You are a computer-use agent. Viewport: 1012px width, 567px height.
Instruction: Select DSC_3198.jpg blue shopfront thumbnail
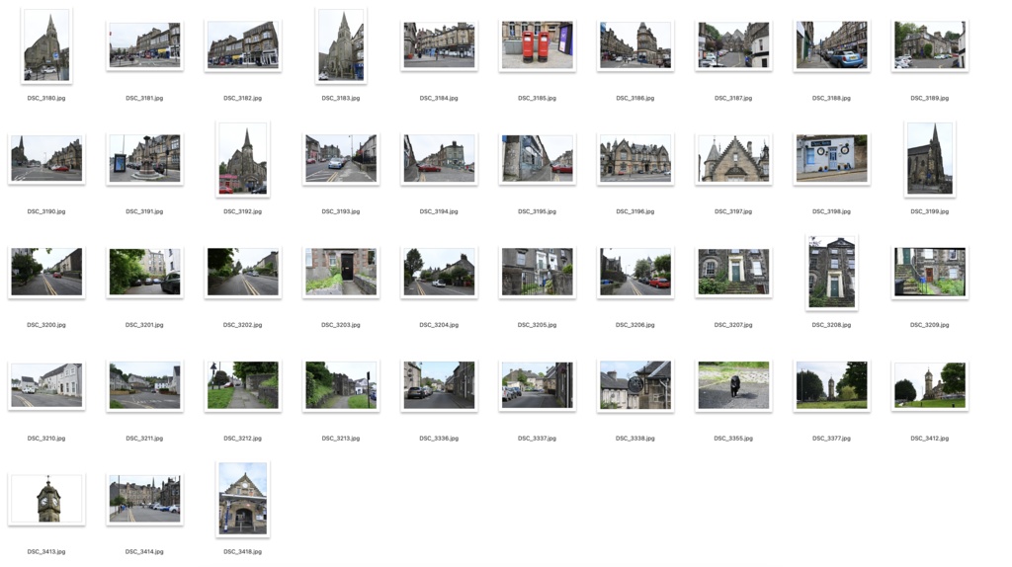(831, 159)
